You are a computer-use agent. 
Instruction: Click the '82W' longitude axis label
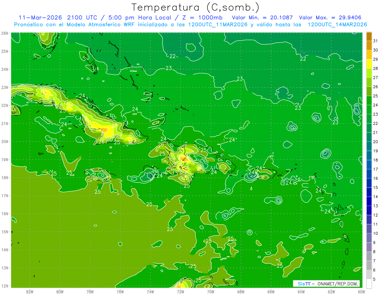(29, 292)
